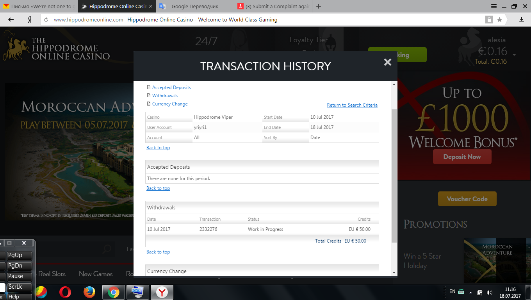Click the dialog's vertical scrollbar thumb
Image resolution: width=531 pixels, height=300 pixels.
(x=394, y=176)
